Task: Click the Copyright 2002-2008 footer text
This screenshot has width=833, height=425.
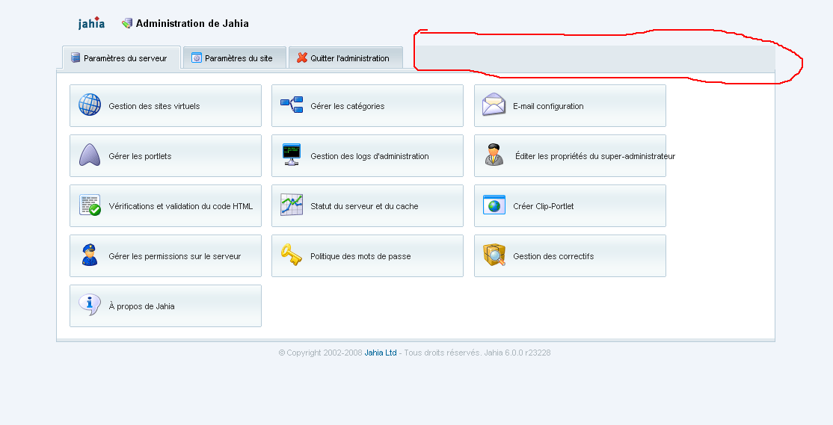Action: [320, 353]
